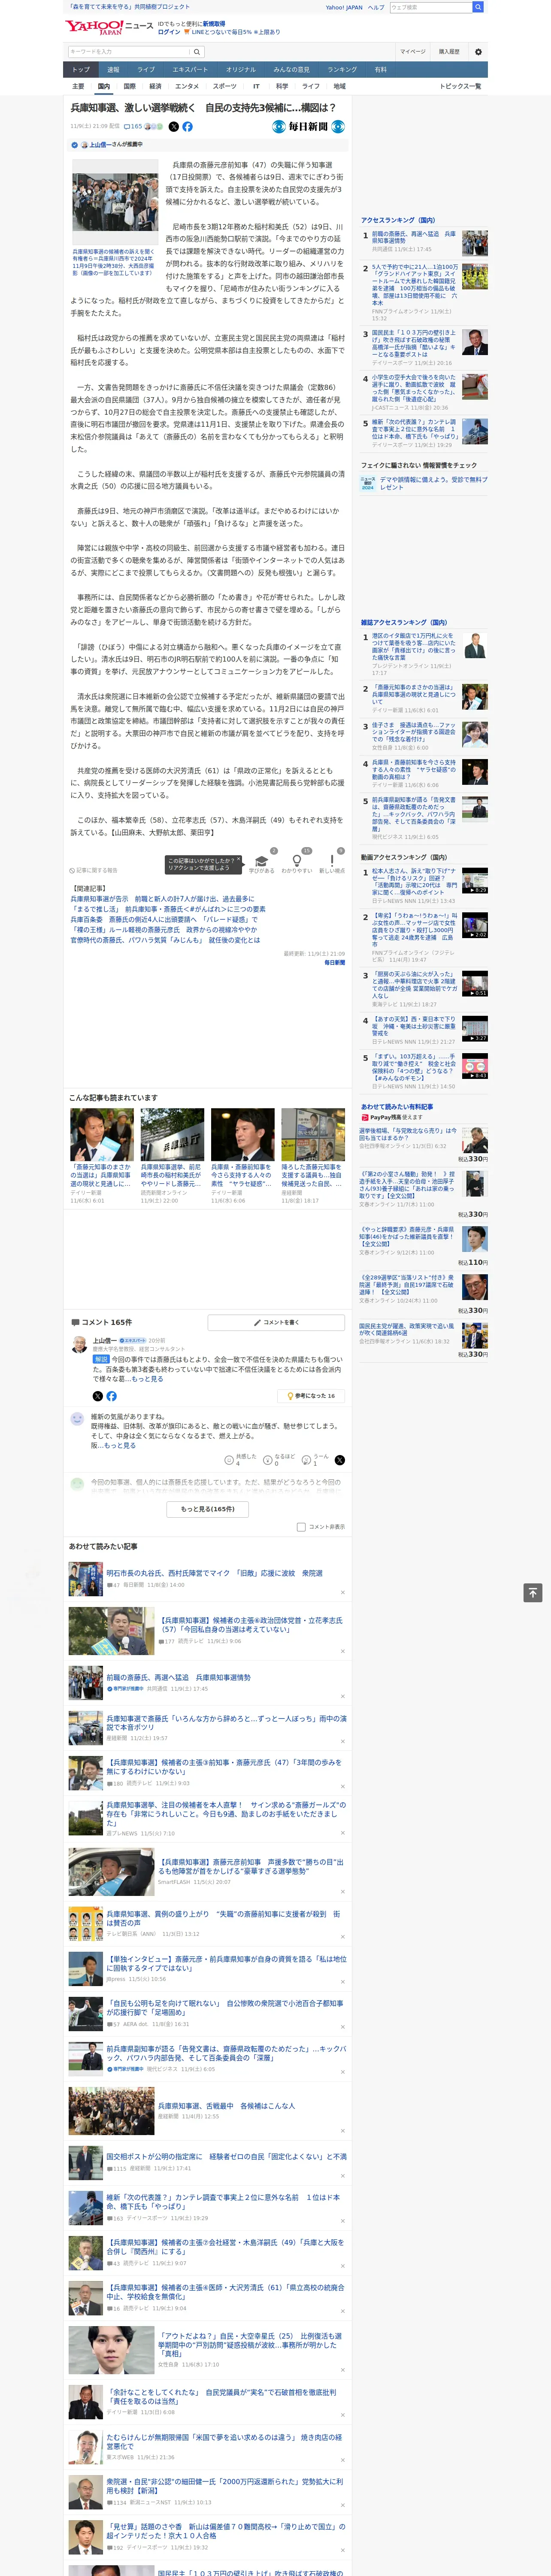Select the エンタメ category tab
The image size is (551, 2576).
pos(187,86)
